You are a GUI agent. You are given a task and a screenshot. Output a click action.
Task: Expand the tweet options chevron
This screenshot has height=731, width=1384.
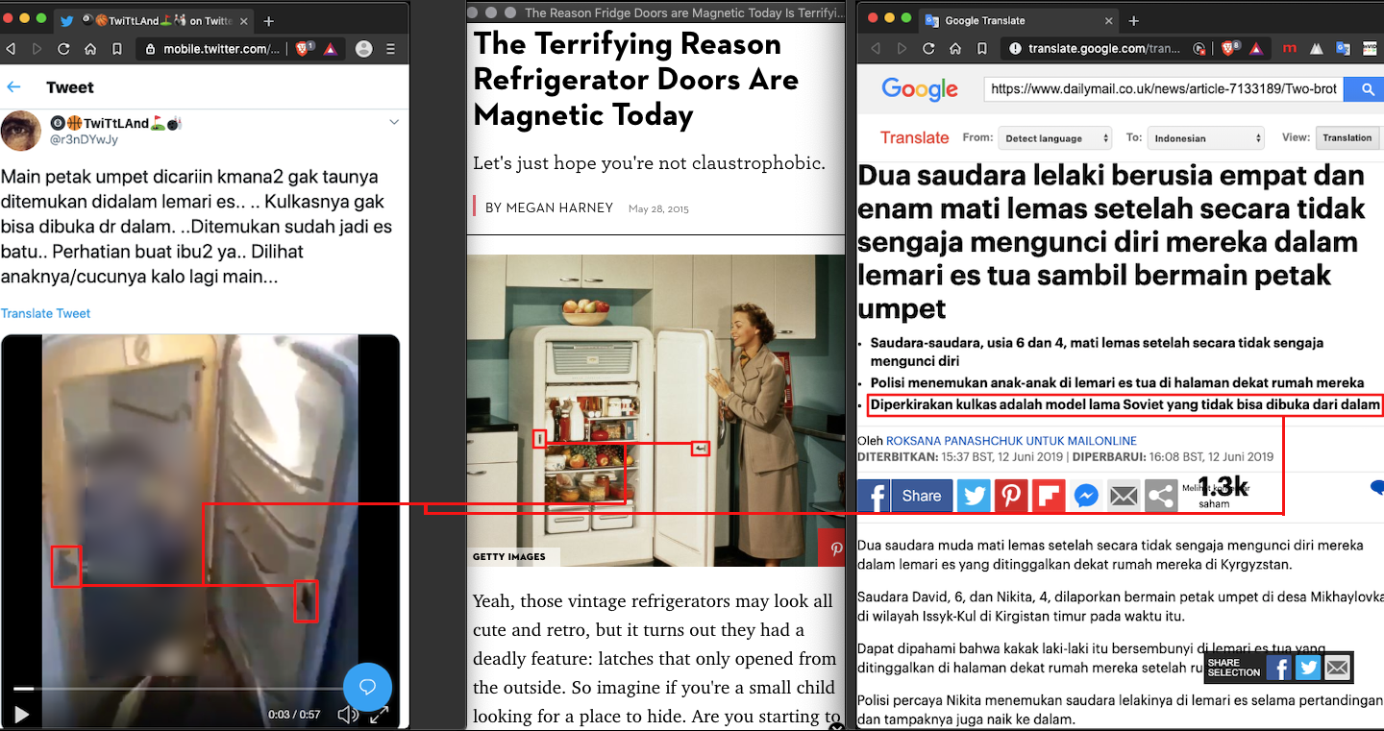click(x=394, y=122)
